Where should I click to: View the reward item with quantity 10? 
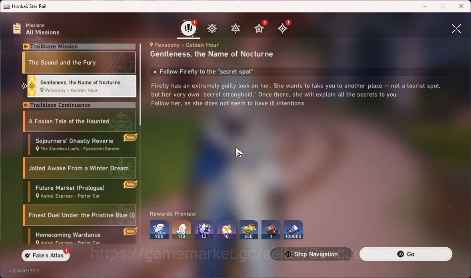point(226,230)
